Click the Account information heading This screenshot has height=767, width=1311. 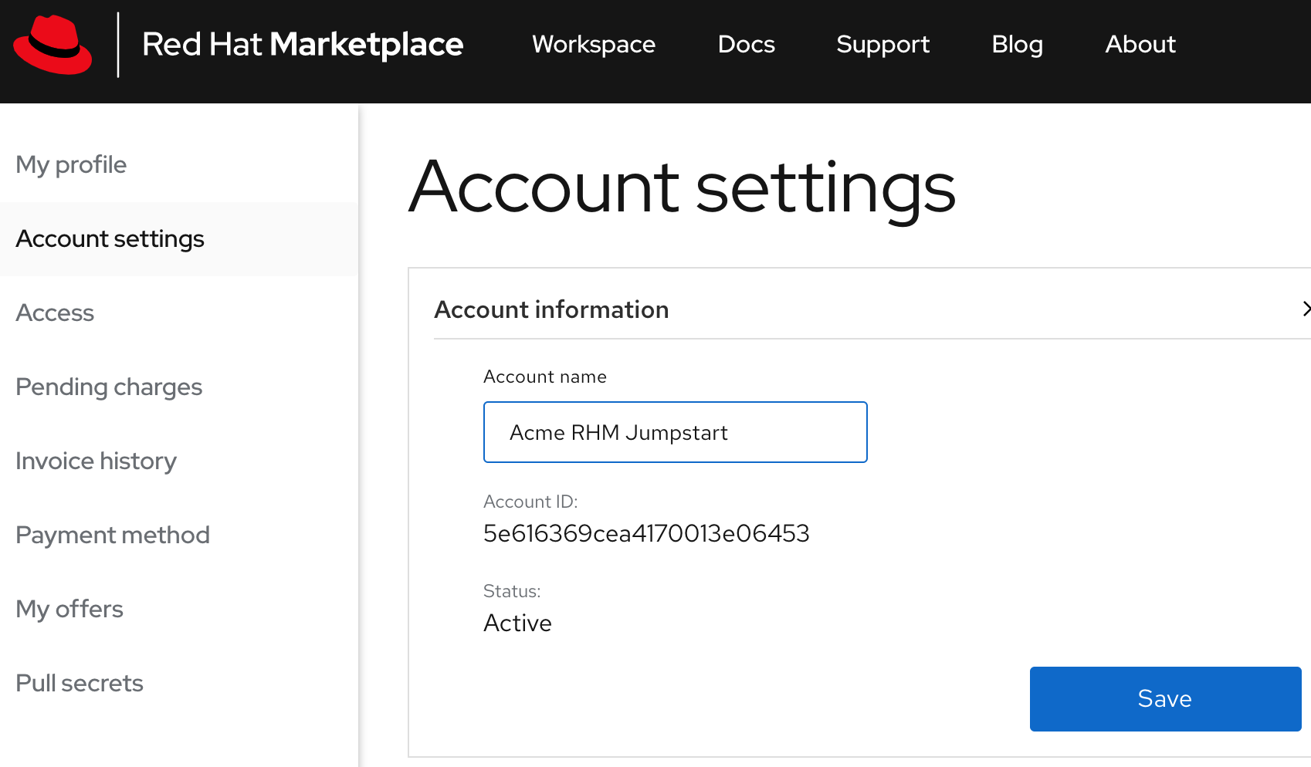pyautogui.click(x=551, y=309)
